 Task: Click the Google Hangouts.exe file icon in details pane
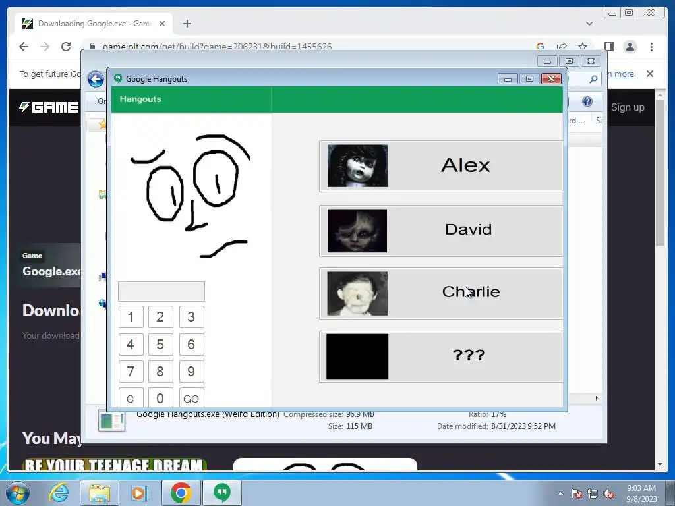coord(111,421)
